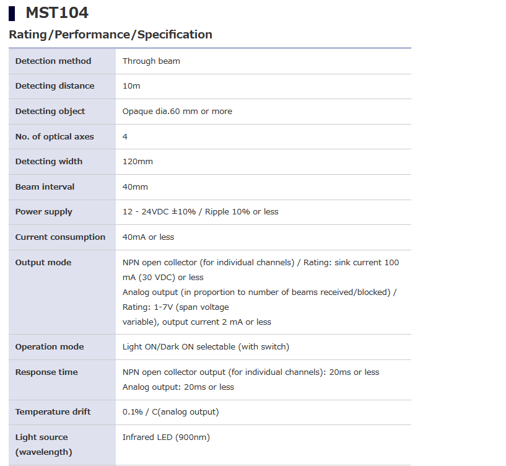Select the 12 - 24VDC ripple specification text

tap(200, 212)
